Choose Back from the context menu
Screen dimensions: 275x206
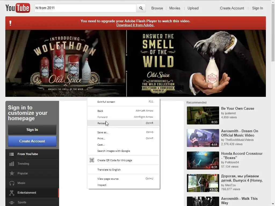(x=124, y=111)
